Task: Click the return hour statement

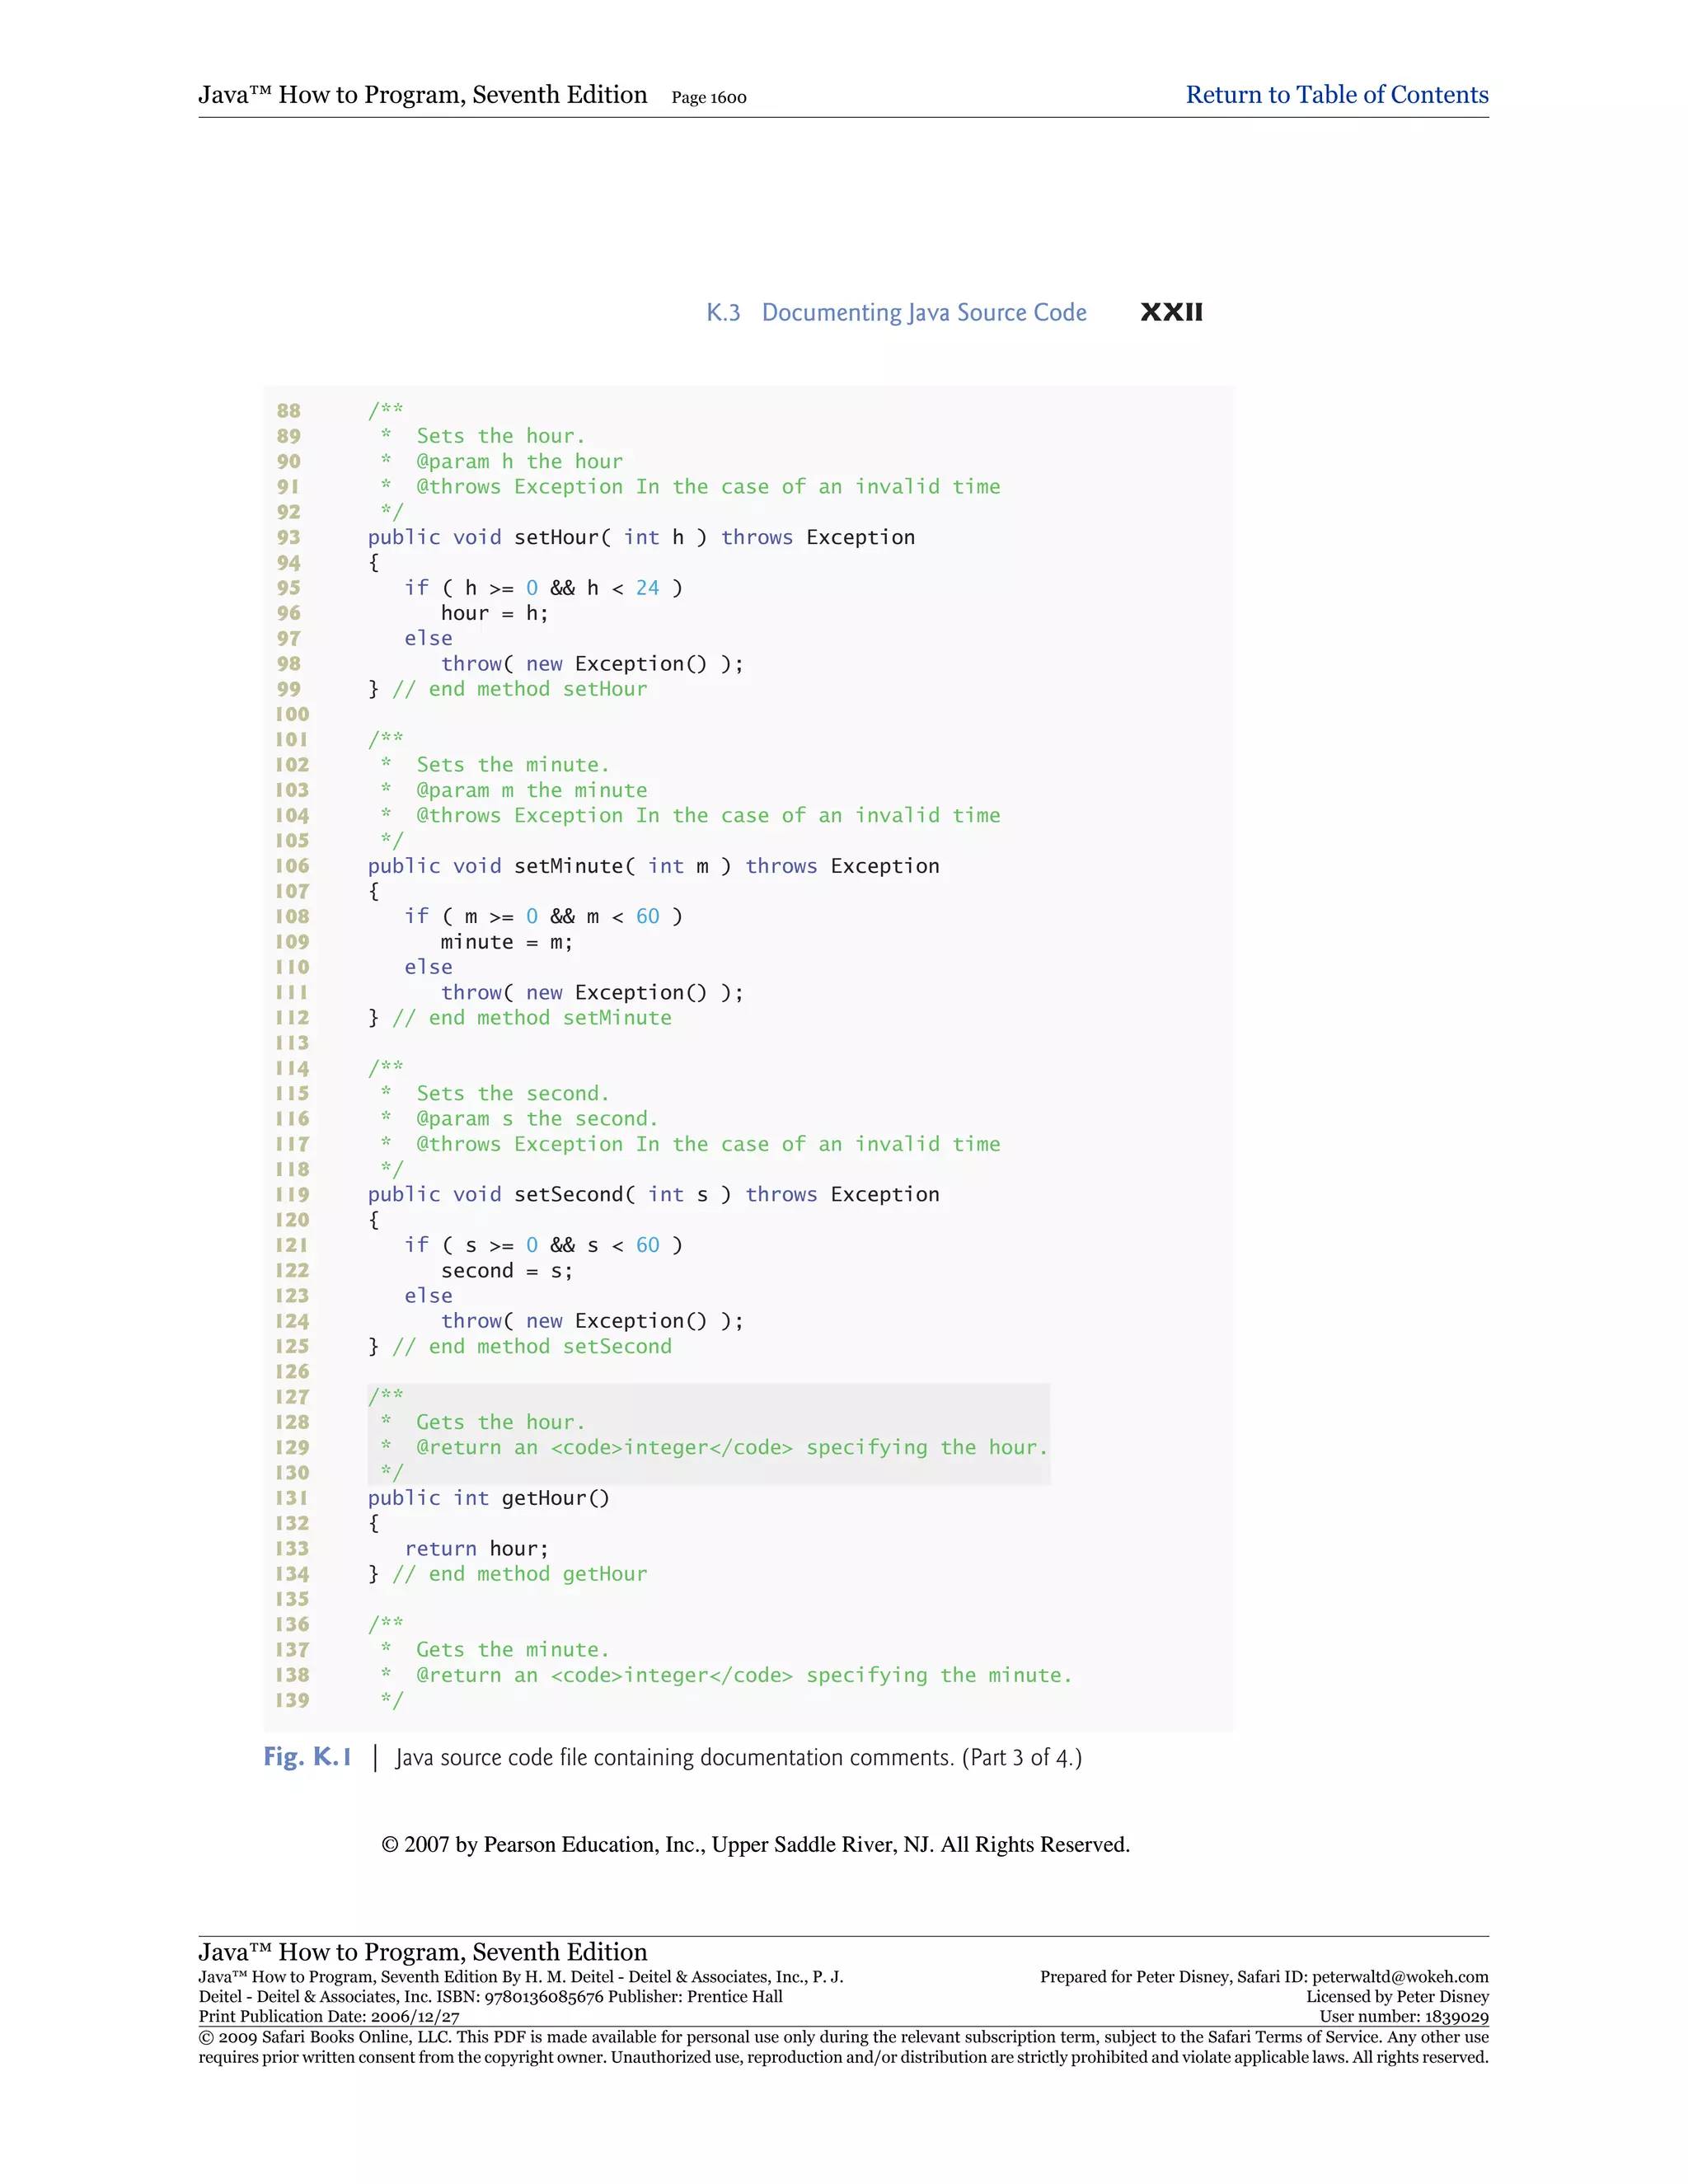Action: point(476,1549)
